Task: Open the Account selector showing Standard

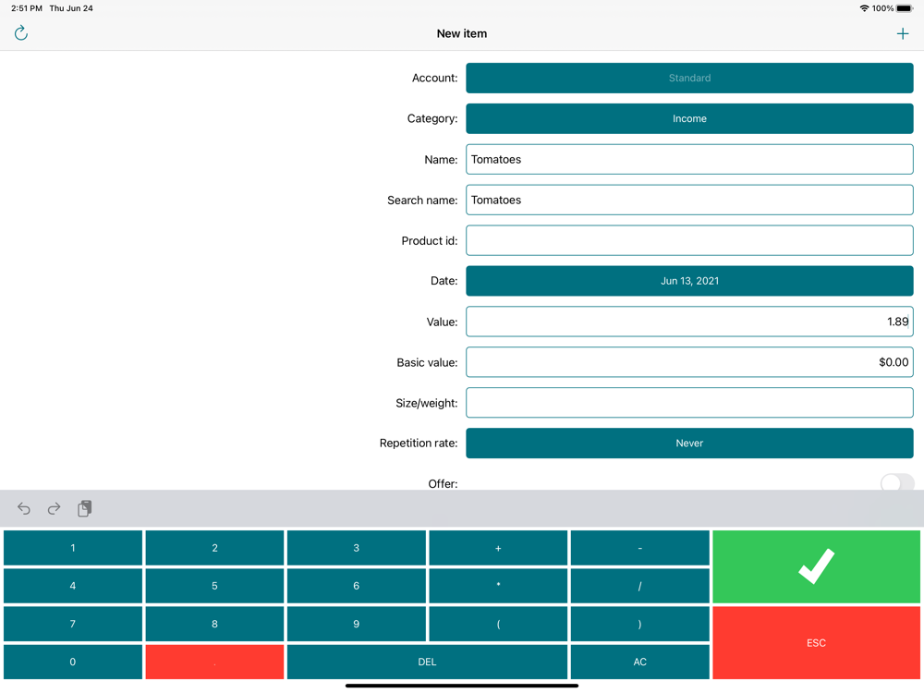Action: tap(689, 78)
